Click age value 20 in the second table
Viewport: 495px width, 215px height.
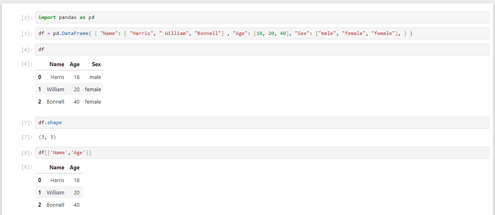[77, 192]
